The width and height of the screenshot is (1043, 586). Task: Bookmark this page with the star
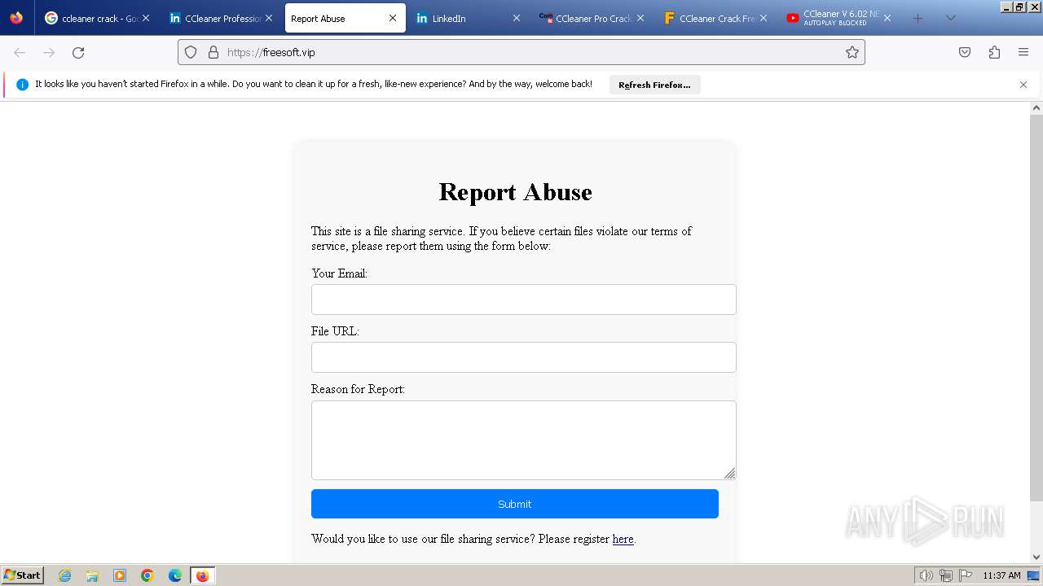(852, 52)
